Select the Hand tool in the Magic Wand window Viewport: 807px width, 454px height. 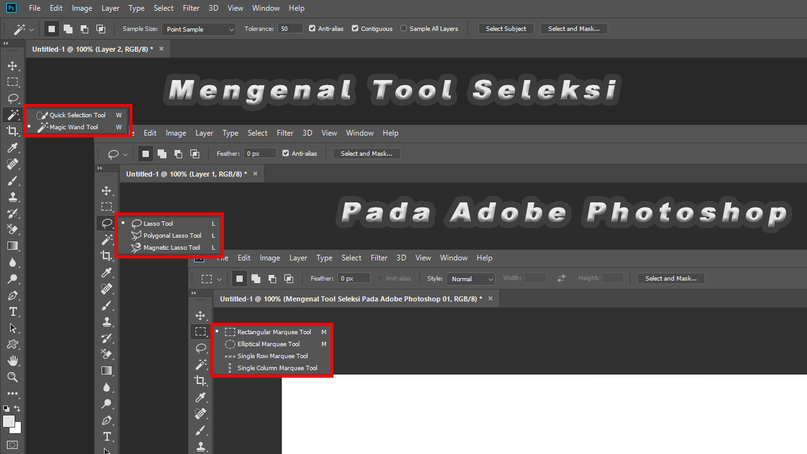pyautogui.click(x=12, y=361)
